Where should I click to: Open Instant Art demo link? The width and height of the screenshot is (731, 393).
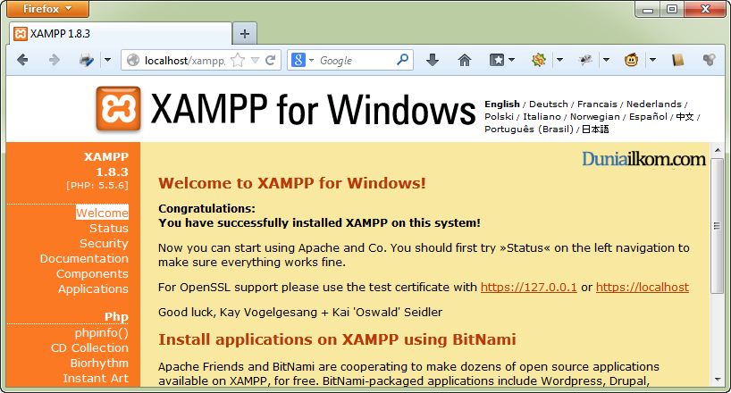[96, 378]
